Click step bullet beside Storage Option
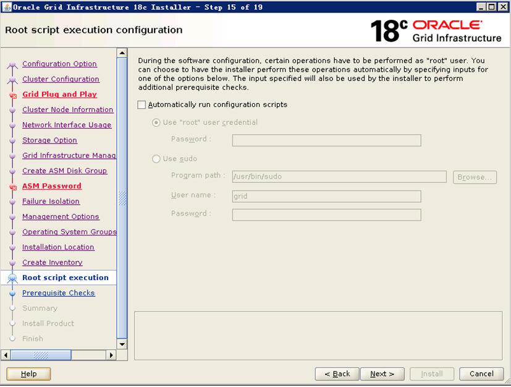Viewport: 511px width, 387px height. tap(12, 141)
